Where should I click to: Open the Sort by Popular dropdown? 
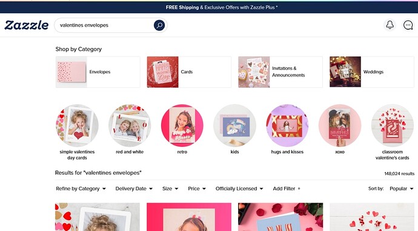tap(401, 189)
